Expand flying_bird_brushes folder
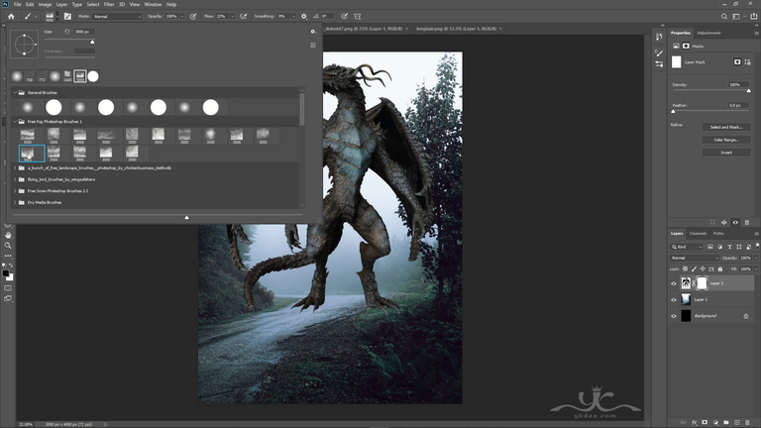The image size is (761, 428). coord(15,179)
